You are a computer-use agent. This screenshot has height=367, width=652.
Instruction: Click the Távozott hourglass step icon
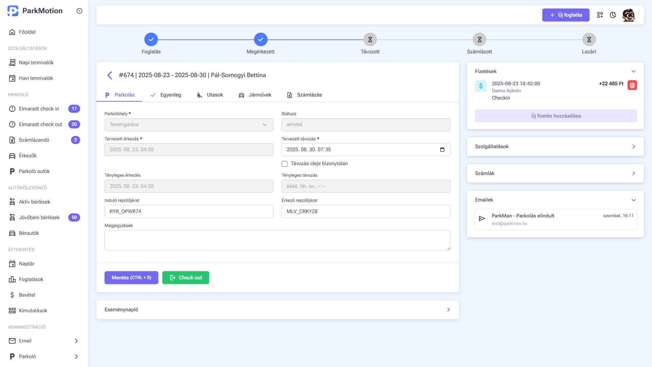point(370,40)
